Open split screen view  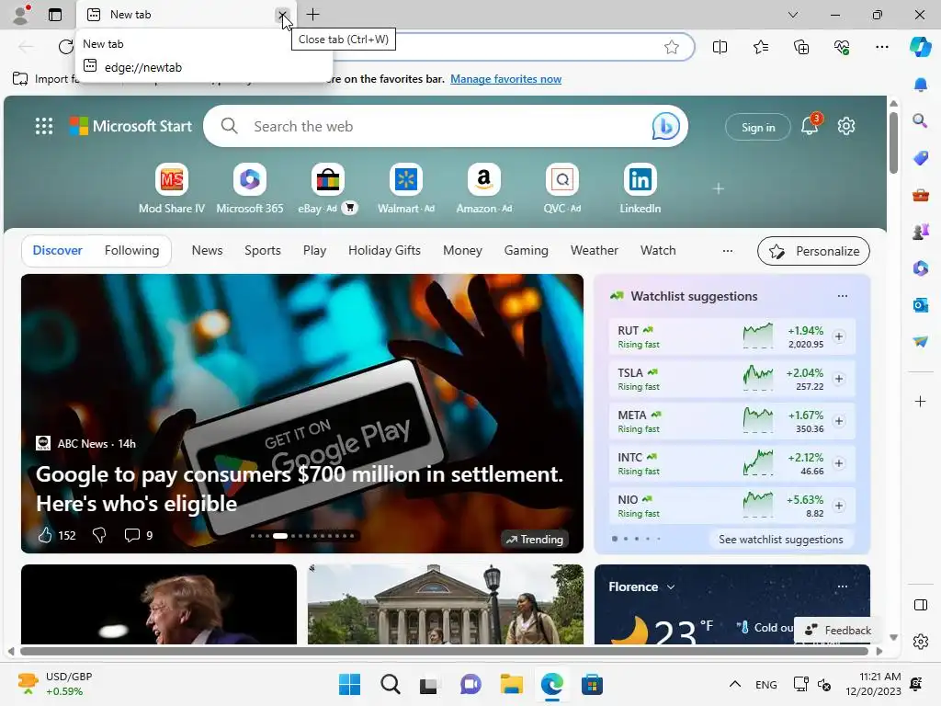tap(720, 47)
